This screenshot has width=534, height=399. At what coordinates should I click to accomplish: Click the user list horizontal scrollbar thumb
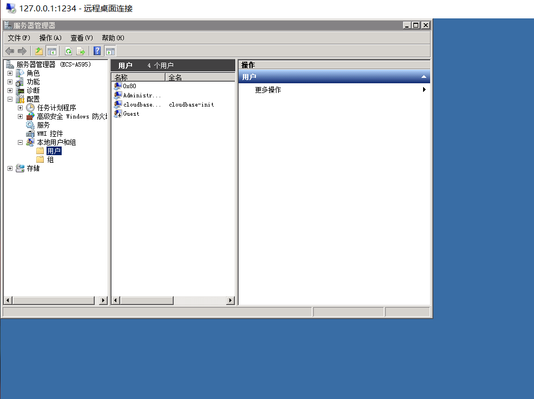tap(147, 300)
